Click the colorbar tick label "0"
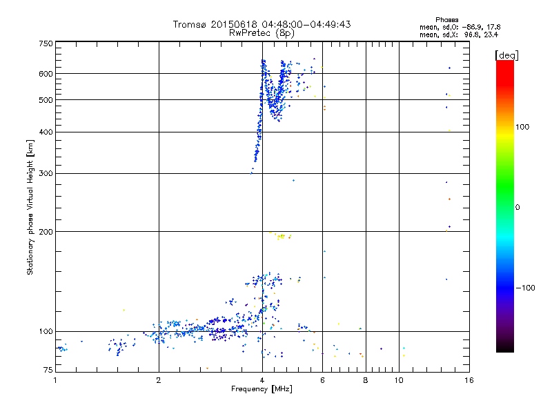The height and width of the screenshot is (414, 552). pyautogui.click(x=517, y=208)
